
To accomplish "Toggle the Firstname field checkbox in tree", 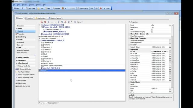I will pos(42,45).
